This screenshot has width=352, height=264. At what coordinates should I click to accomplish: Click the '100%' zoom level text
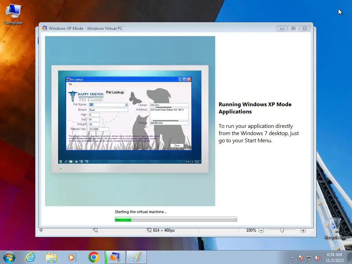251,230
